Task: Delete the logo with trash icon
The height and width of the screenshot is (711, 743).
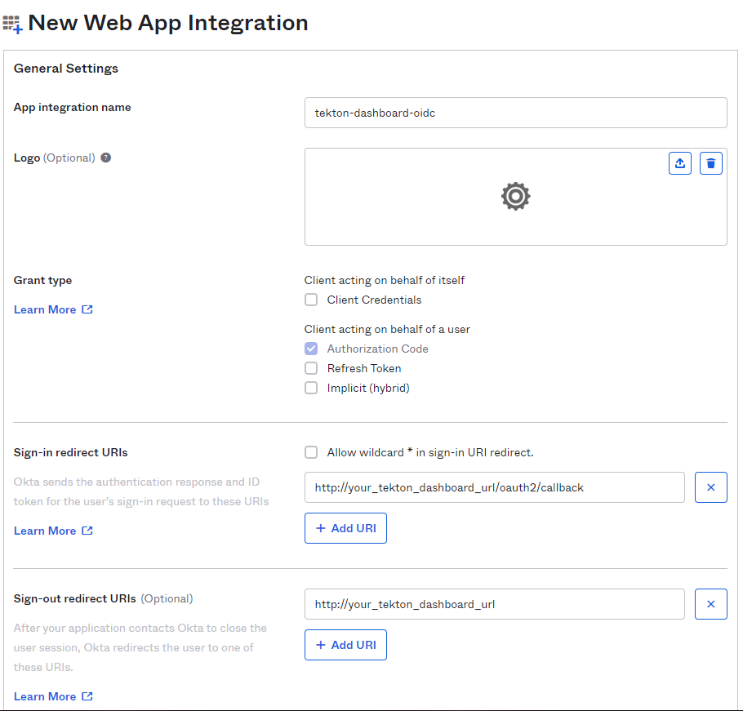Action: (710, 163)
